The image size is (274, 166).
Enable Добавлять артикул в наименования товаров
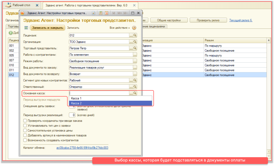pos(25,135)
